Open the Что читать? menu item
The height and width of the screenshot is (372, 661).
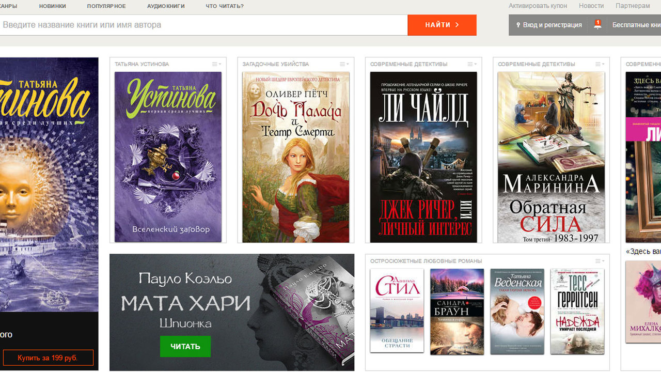click(225, 6)
